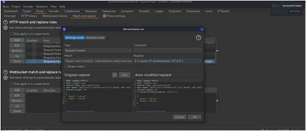This screenshot has width=306, height=131.
Task: Click the View image button in the screenshot notification
Action: click(295, 11)
